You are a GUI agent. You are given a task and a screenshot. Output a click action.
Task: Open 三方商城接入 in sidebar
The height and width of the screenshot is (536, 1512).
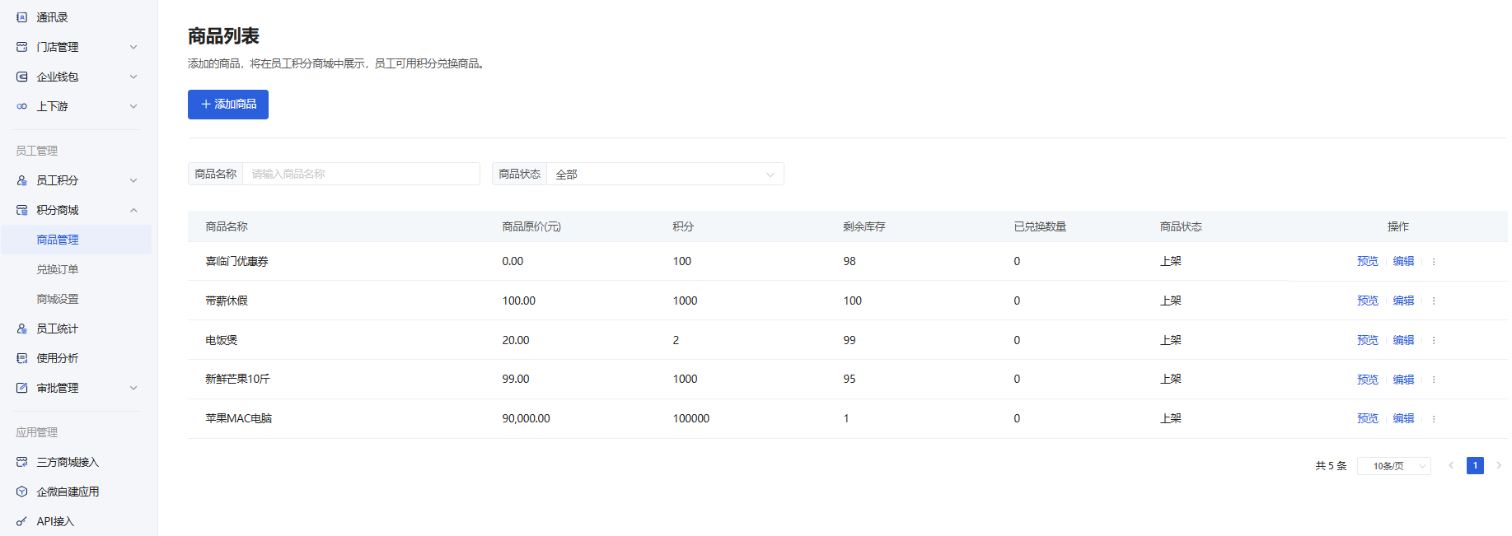pos(68,462)
